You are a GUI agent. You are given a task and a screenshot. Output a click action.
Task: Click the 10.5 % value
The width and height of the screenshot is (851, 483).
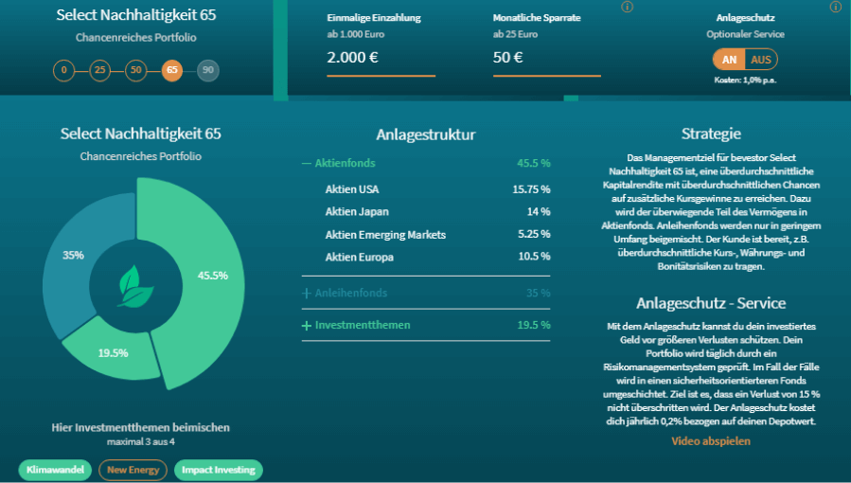[x=534, y=257]
